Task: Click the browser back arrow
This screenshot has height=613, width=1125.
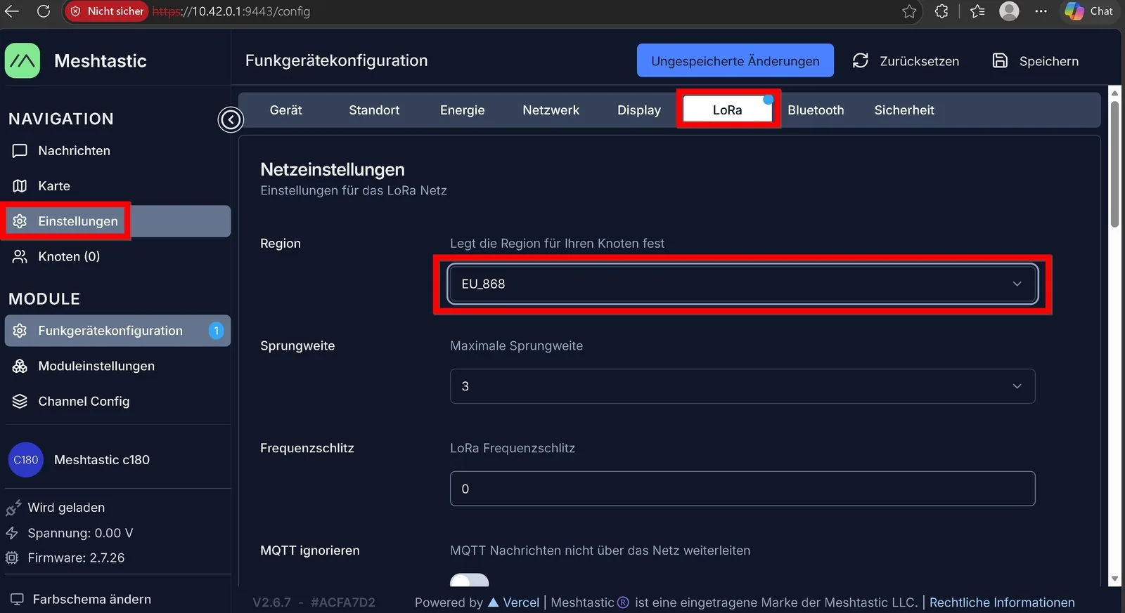Action: pos(12,11)
